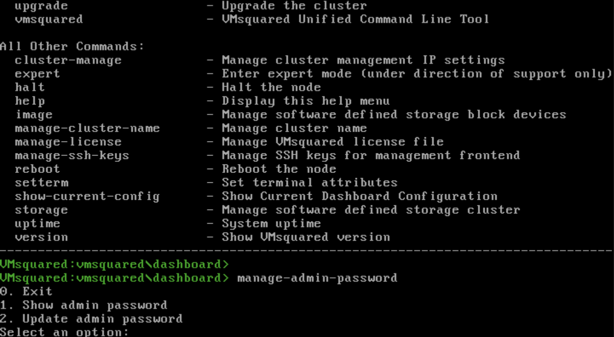Viewport: 614px width, 337px height.
Task: Click the 'setterm' command entry
Action: point(41,183)
